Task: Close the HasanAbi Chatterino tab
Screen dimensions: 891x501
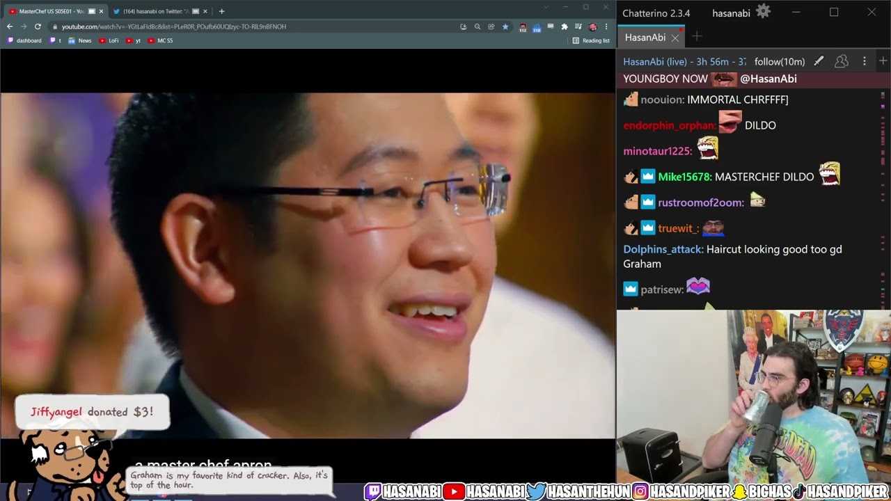Action: (675, 38)
